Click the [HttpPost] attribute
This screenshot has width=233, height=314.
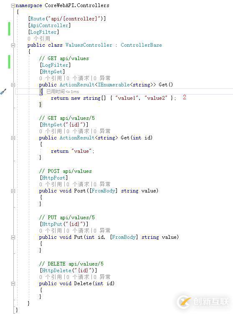click(x=54, y=178)
